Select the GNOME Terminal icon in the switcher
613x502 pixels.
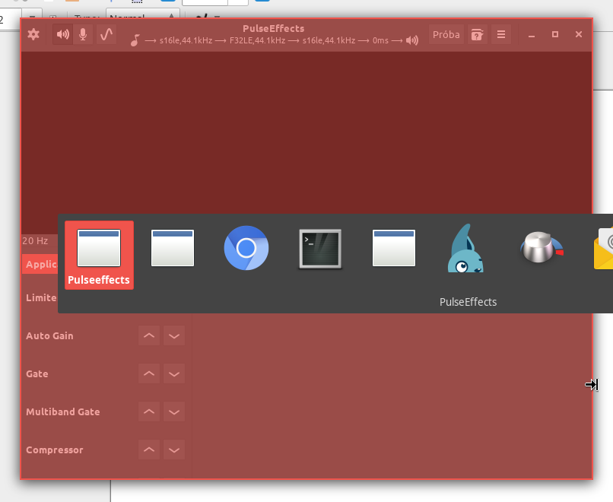[x=319, y=248]
